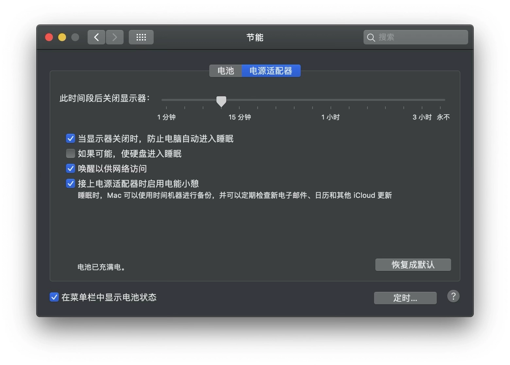Screen dimensions: 510x365
Task: Disable 当显示器关闭时，防止电脑自动进入睡眠 checkbox
Action: click(x=71, y=139)
